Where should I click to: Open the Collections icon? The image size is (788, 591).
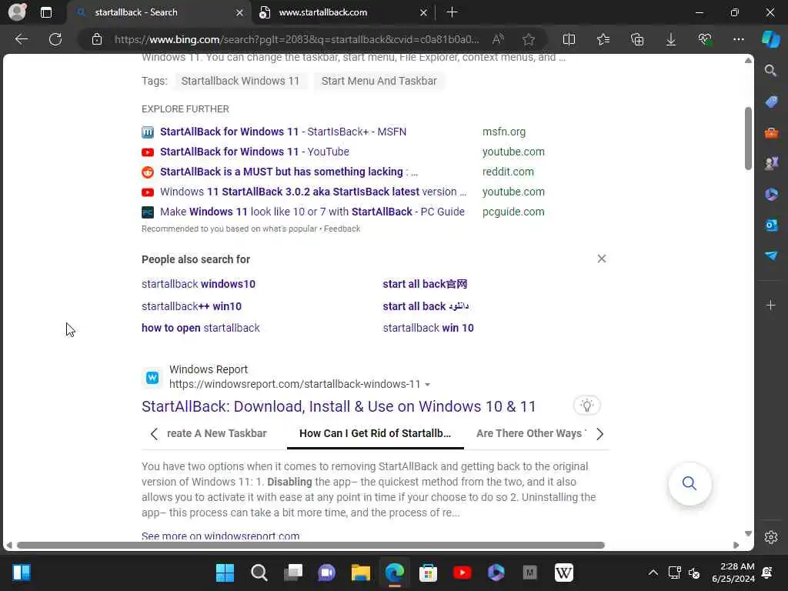637,39
